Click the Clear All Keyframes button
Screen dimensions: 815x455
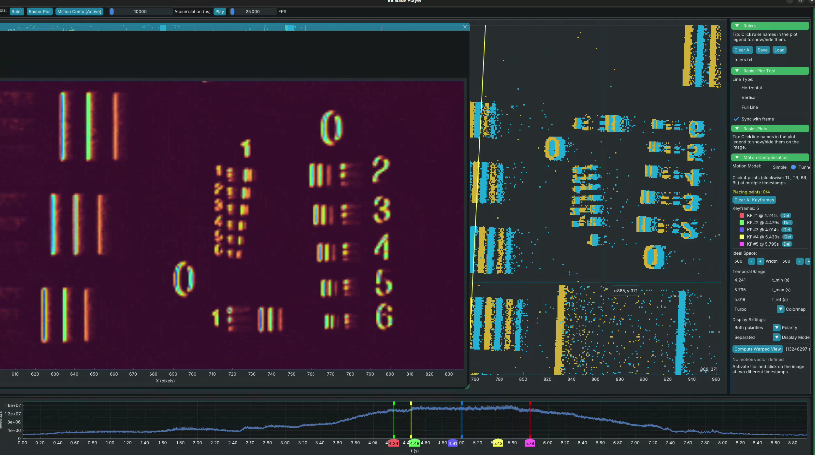(x=753, y=200)
